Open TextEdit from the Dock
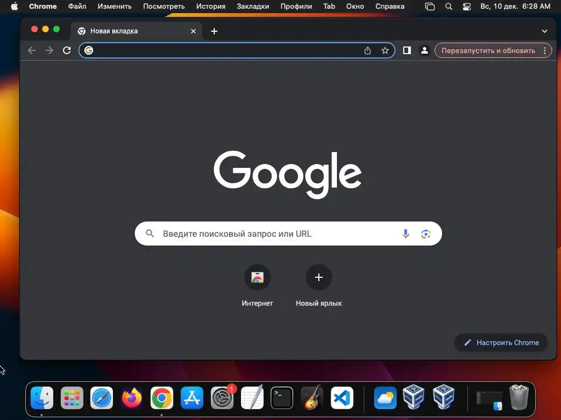 252,398
